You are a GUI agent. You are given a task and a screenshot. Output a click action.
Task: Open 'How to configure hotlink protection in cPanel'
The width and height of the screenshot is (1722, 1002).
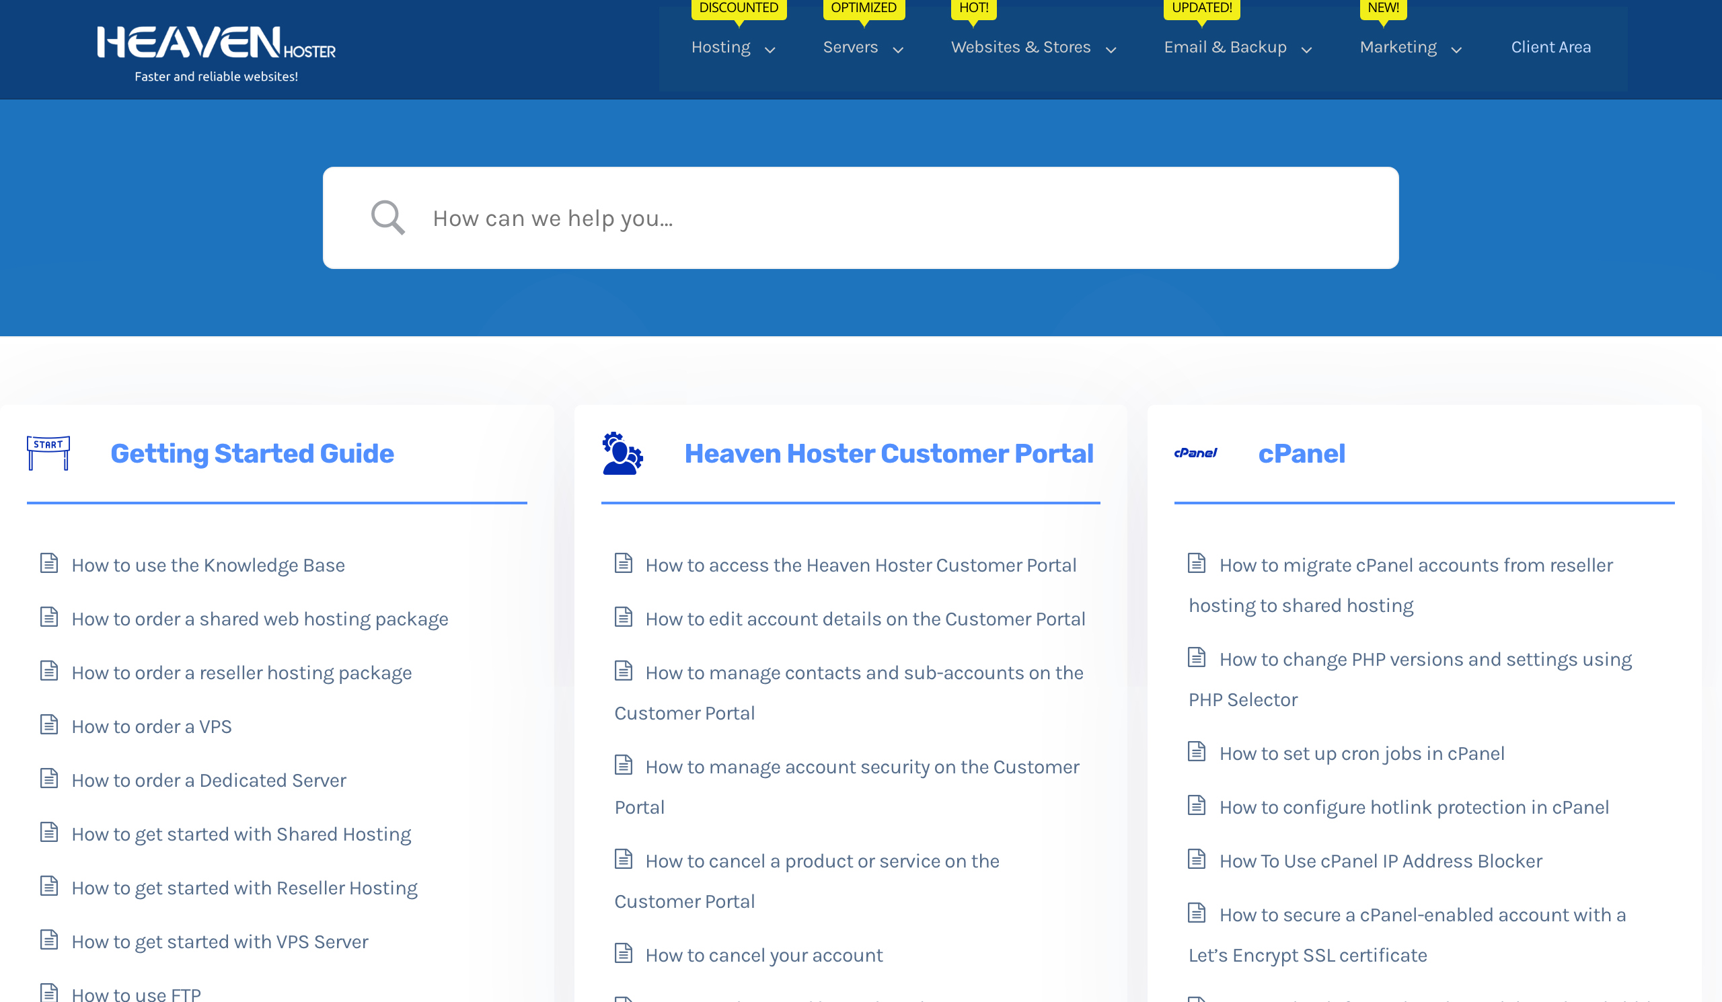[1414, 808]
